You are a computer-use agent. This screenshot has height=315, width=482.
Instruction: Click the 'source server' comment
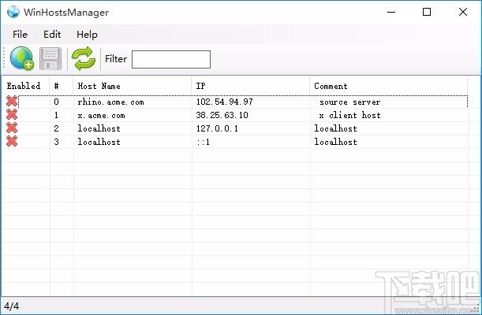point(349,102)
